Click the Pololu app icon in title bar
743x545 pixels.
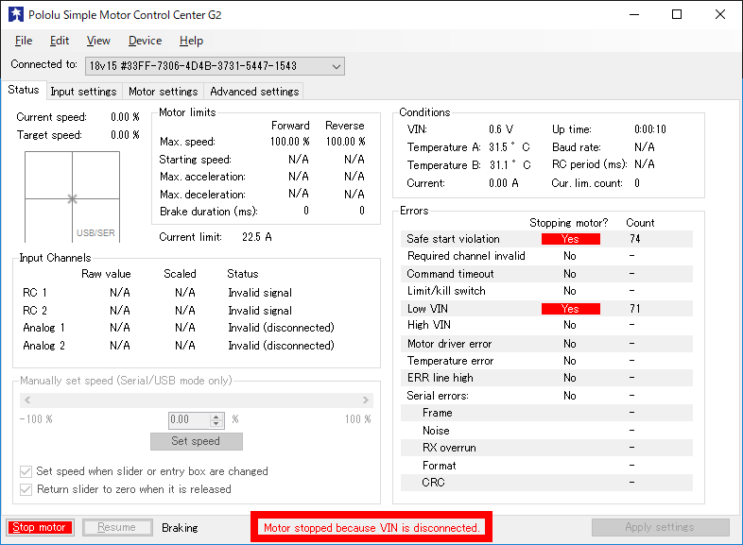16,15
